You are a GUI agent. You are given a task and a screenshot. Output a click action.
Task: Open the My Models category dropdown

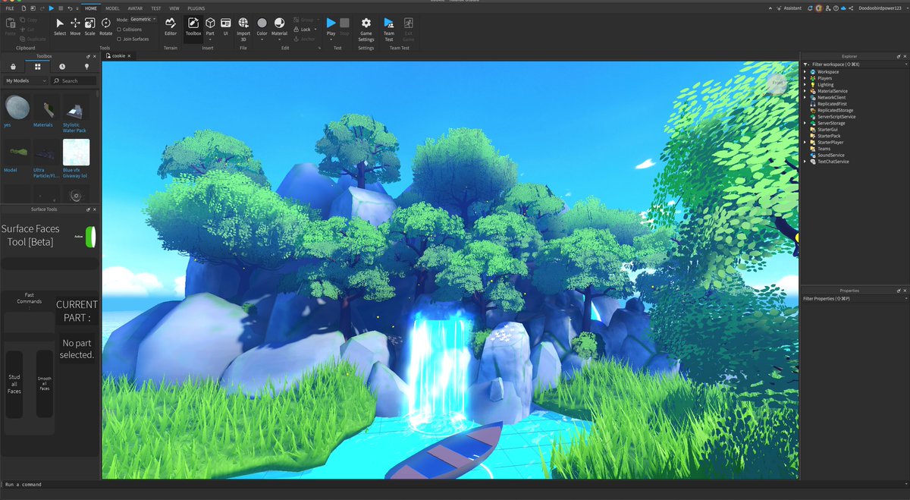click(x=26, y=80)
